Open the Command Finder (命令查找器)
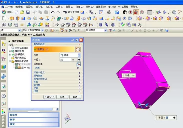 [71, 12]
